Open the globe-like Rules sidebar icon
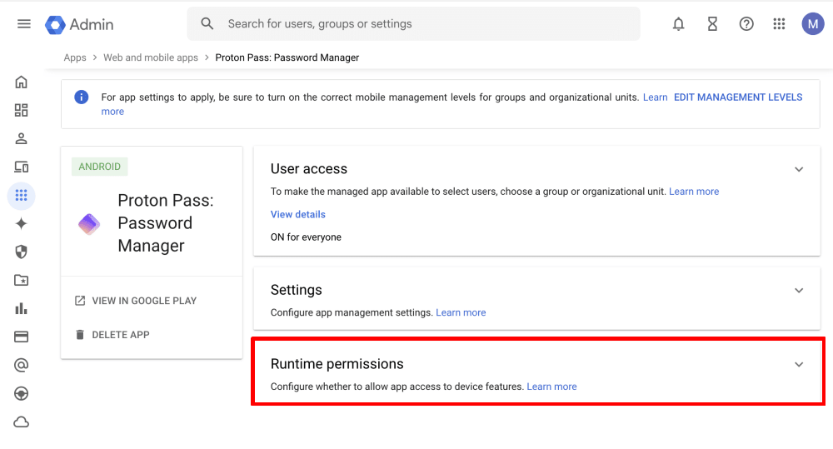The image size is (833, 449). 22,394
